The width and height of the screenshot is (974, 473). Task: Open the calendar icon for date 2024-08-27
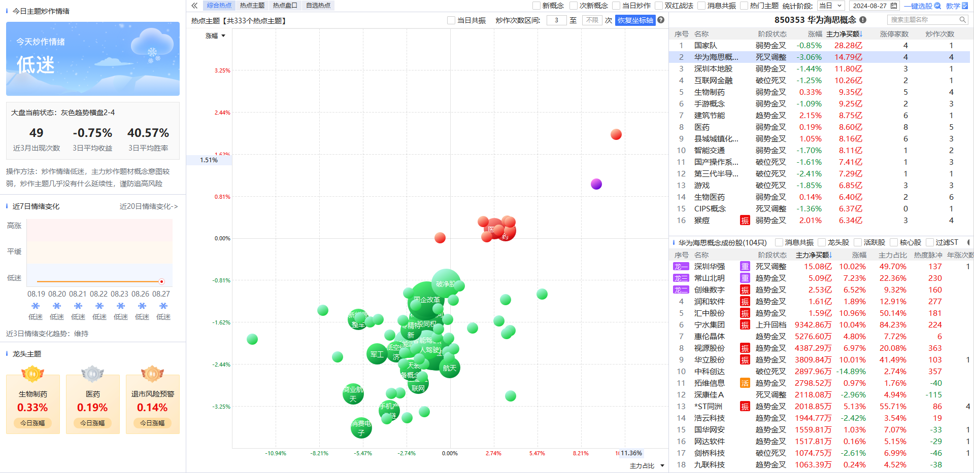894,6
